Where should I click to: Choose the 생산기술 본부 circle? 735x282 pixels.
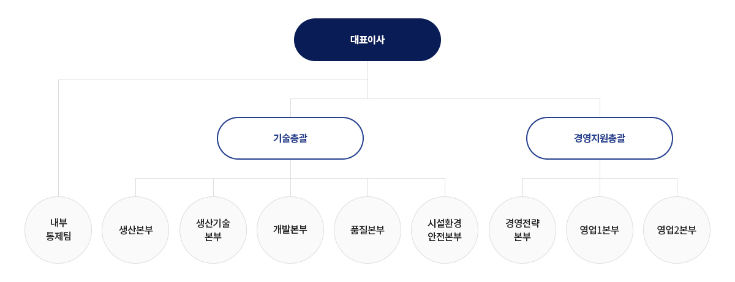click(x=213, y=230)
